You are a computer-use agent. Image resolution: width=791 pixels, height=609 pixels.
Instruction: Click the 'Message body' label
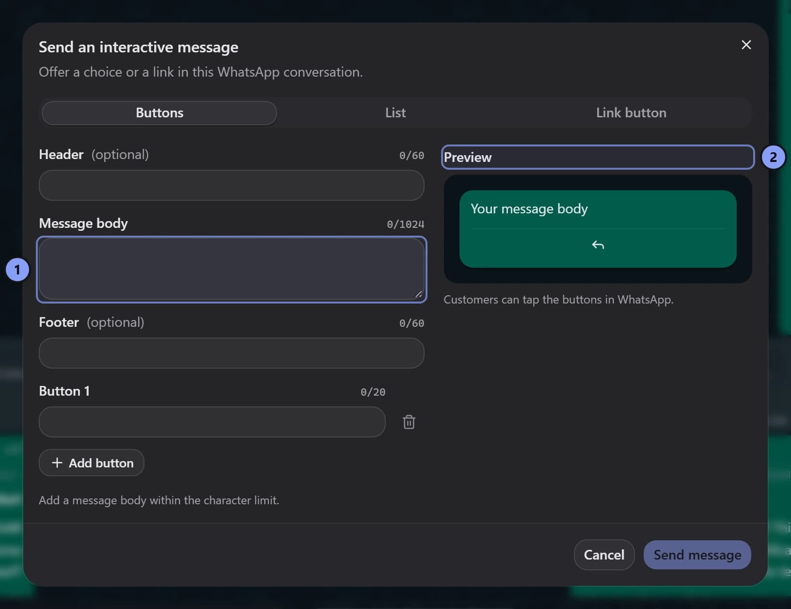(x=83, y=224)
